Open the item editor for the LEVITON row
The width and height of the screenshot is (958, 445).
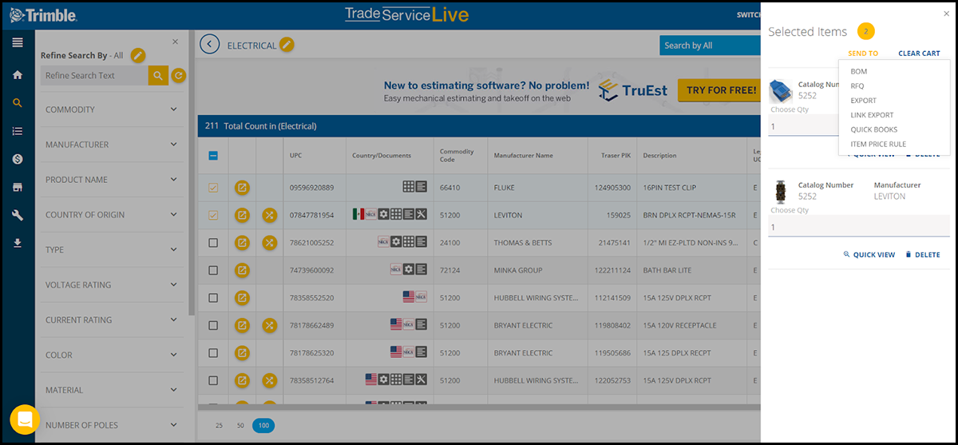click(x=242, y=215)
